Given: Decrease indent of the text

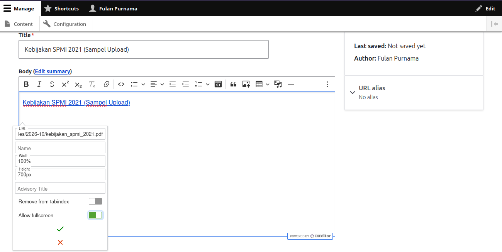Looking at the screenshot, I should coord(173,84).
